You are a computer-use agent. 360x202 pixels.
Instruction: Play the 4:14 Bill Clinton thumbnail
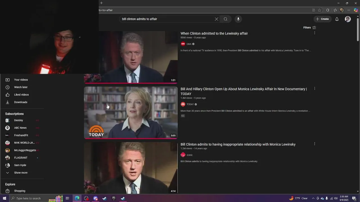point(131,167)
